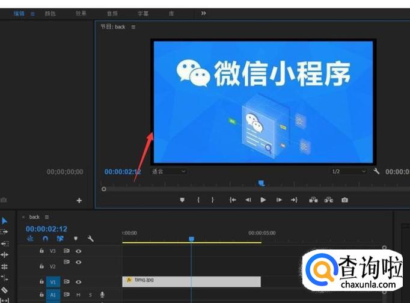Viewport: 410px width, 303px height.
Task: Click the Lift button
Action: pyautogui.click(x=313, y=200)
